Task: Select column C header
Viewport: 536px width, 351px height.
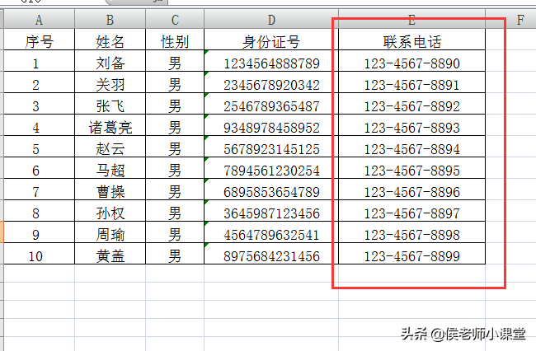Action: click(175, 19)
